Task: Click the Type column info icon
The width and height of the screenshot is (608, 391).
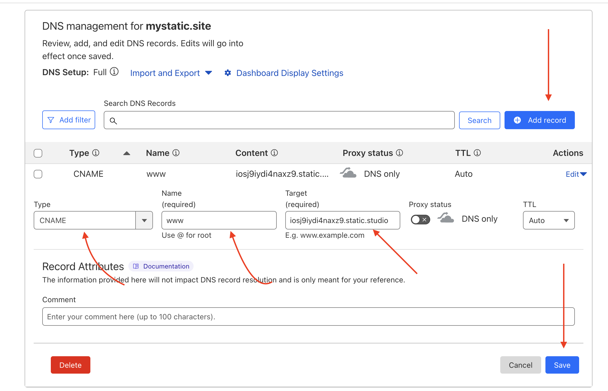Action: [x=96, y=153]
